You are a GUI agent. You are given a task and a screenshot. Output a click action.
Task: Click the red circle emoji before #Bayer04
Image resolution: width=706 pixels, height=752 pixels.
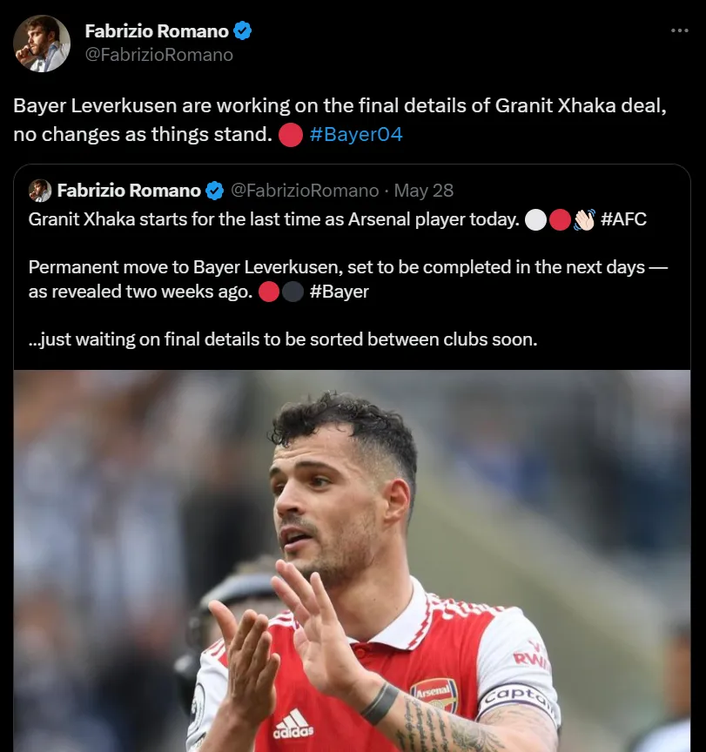291,135
